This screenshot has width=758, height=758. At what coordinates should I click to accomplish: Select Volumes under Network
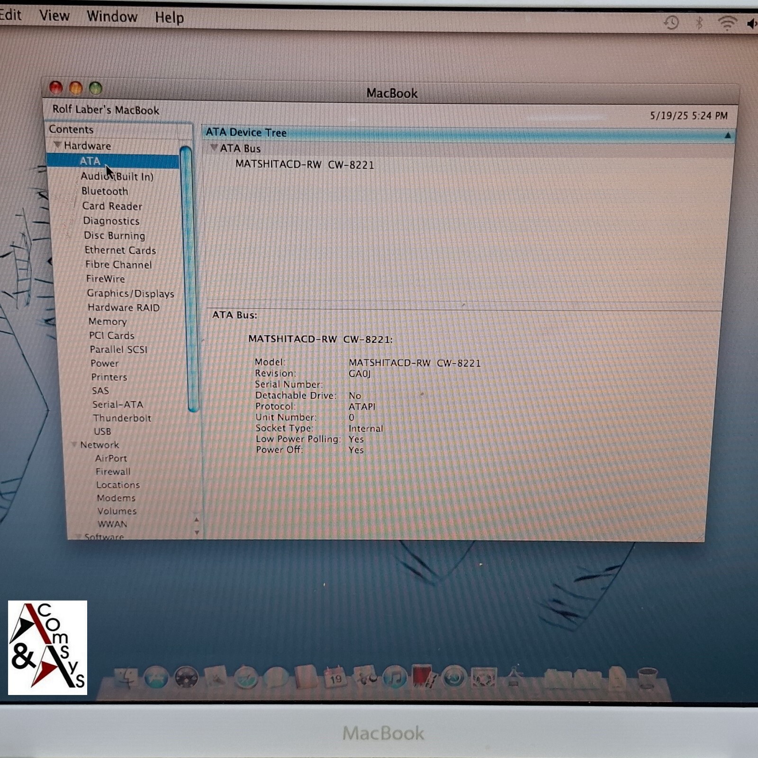(117, 511)
